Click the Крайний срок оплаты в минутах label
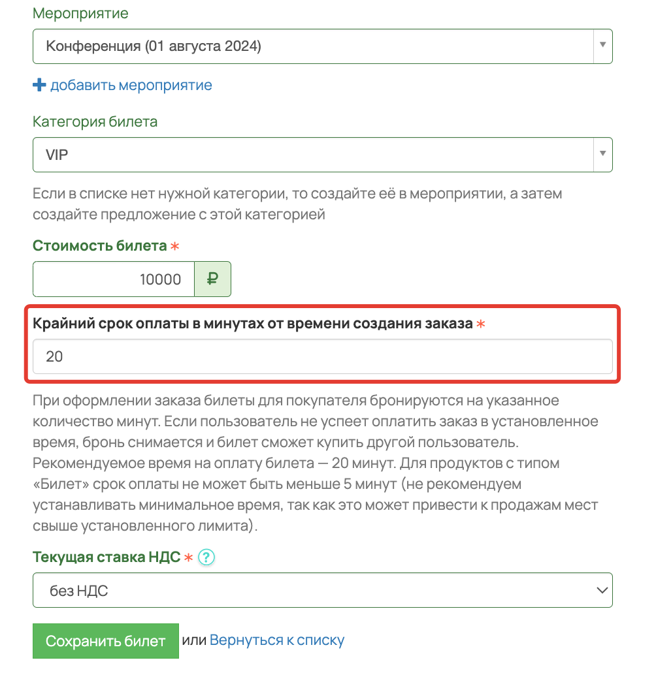Screen dimensions: 656x673 click(x=253, y=323)
